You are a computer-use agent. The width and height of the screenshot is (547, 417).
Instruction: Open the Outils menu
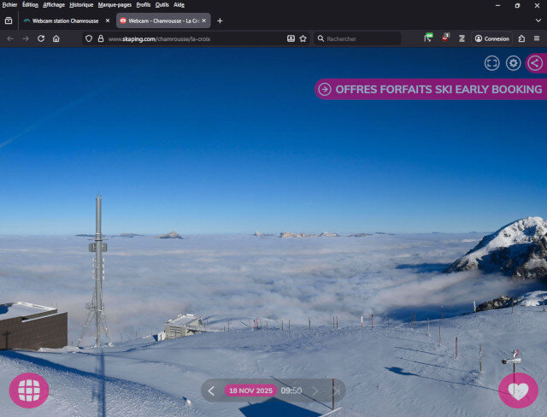point(162,5)
